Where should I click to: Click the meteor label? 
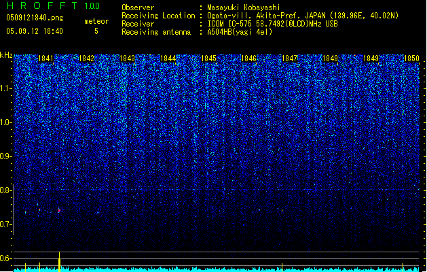[96, 21]
